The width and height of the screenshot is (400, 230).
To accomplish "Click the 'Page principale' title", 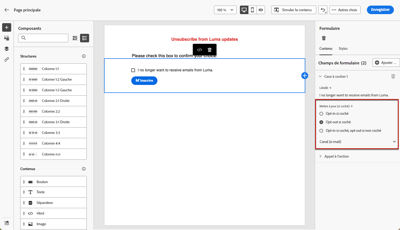I will [27, 10].
